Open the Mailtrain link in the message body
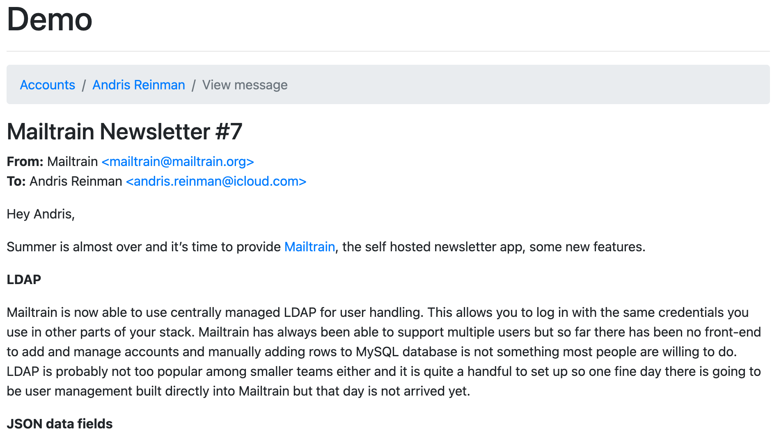 pyautogui.click(x=309, y=247)
